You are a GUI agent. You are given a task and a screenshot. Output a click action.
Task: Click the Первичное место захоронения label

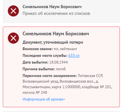coord(50,76)
